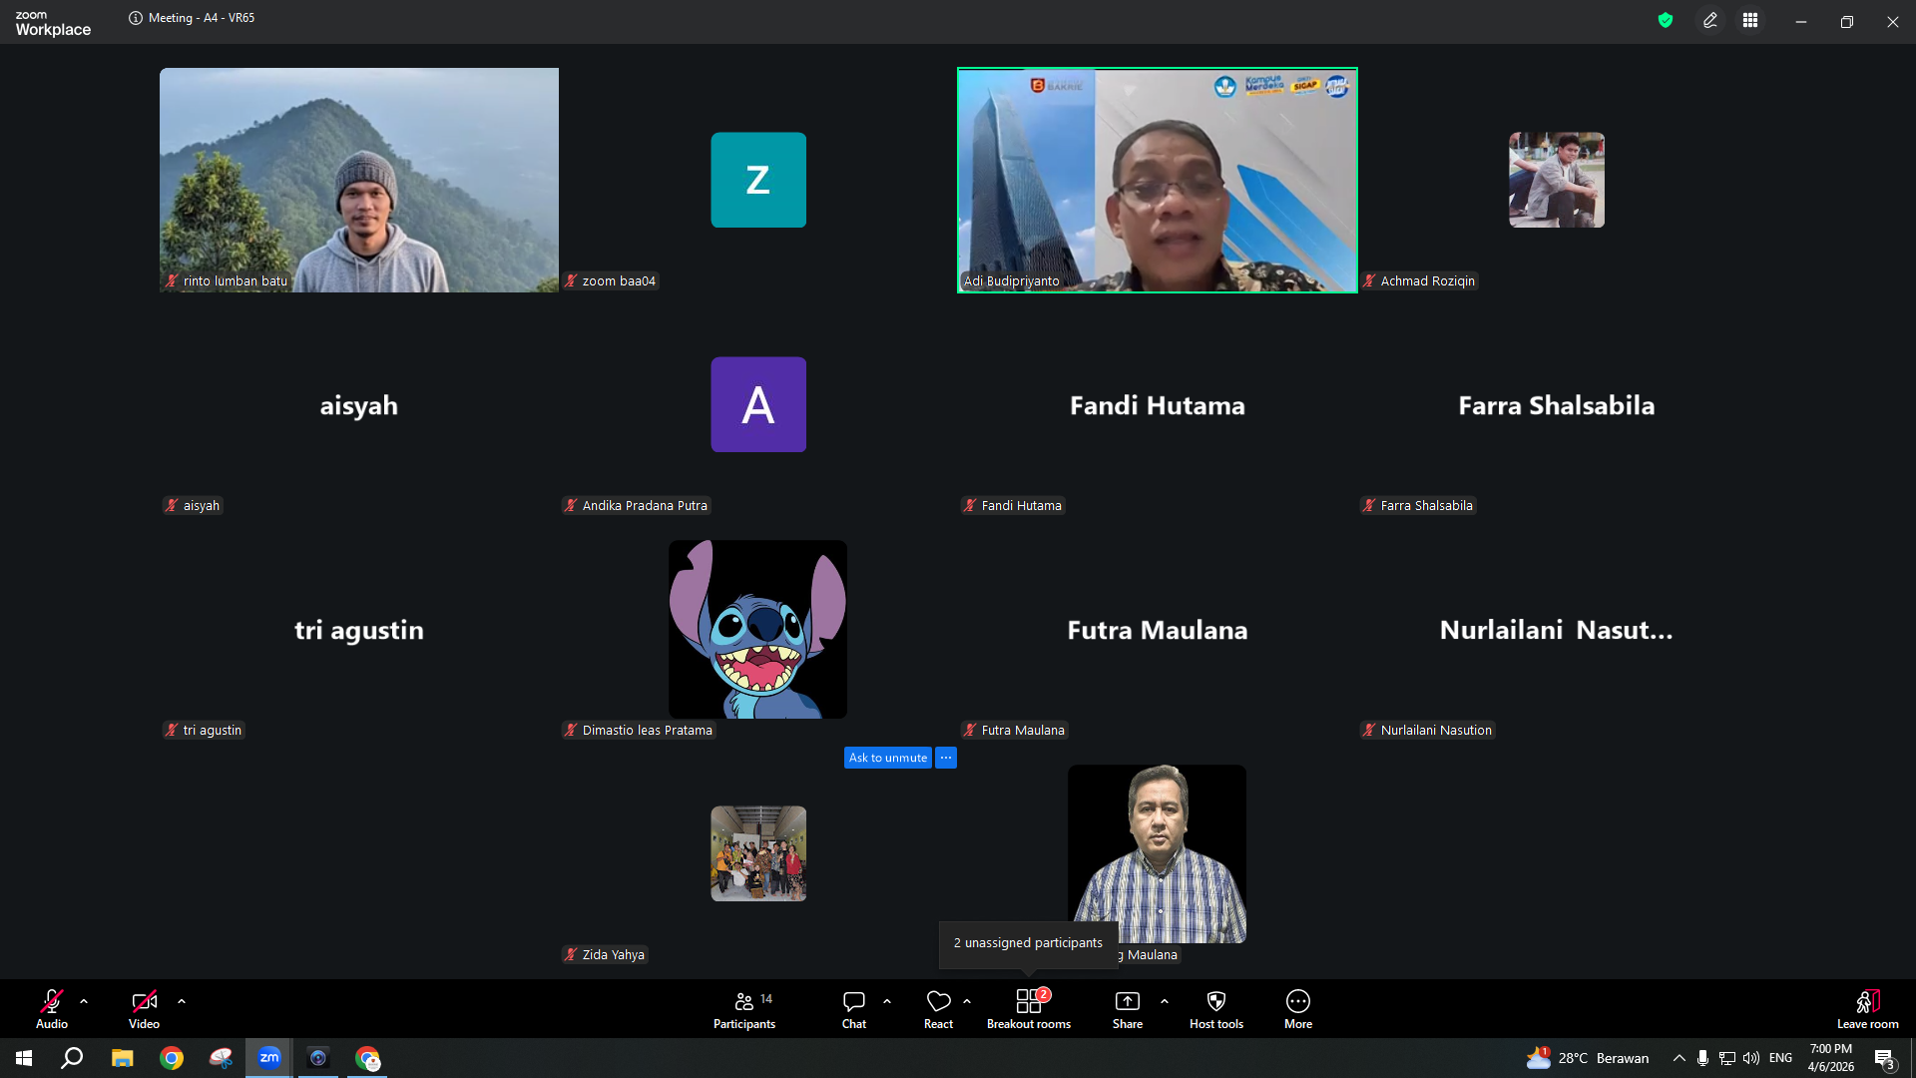Viewport: 1916px width, 1078px height.
Task: Select Fandi Hutama name label
Action: tap(1013, 506)
